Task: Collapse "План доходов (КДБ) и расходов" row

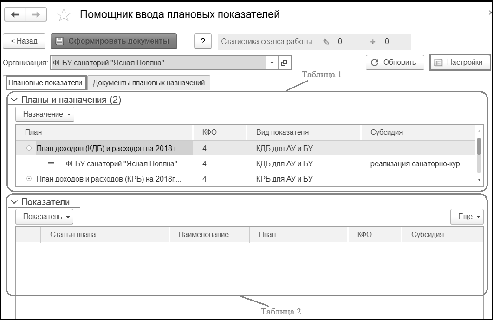Action: [29, 148]
